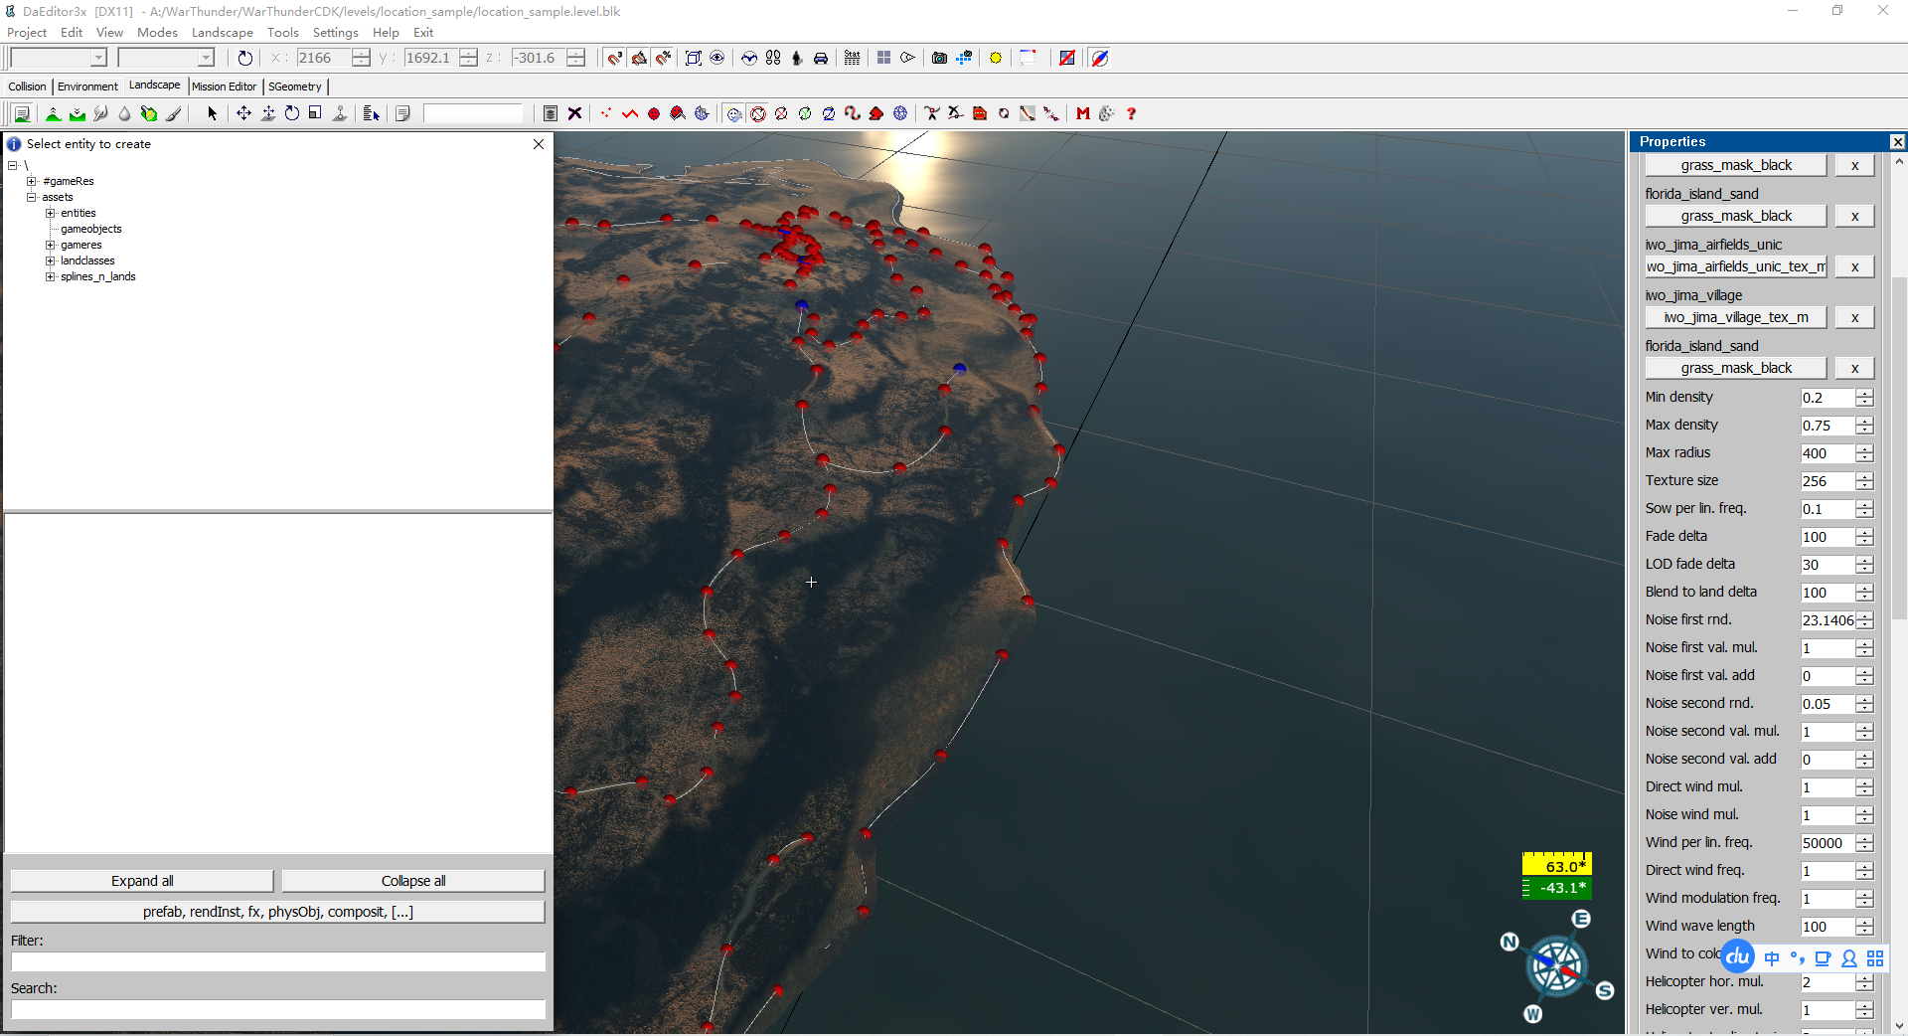Viewport: 1908px width, 1036px height.
Task: Switch to the Mission Editor tab
Action: click(x=224, y=86)
